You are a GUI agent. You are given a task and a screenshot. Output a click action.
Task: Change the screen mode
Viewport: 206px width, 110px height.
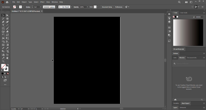tap(5, 80)
